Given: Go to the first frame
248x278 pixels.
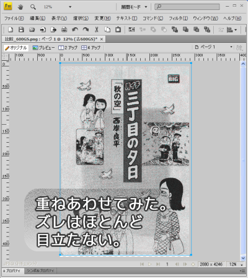Looking at the screenshot, I should [142, 264].
